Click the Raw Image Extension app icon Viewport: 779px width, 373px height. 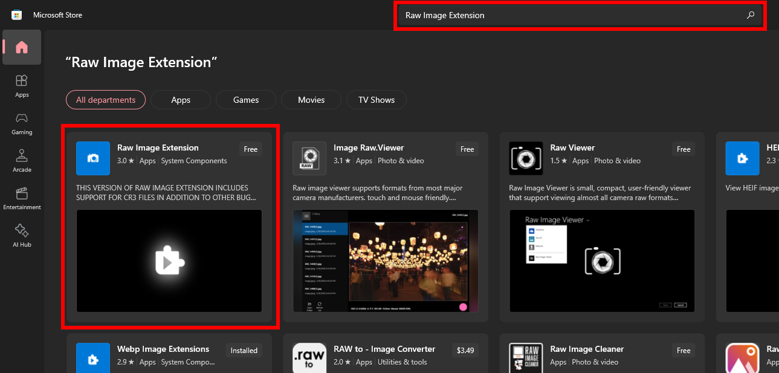coord(93,158)
